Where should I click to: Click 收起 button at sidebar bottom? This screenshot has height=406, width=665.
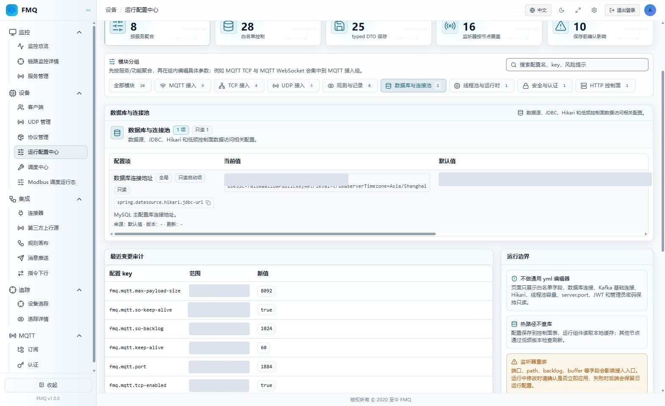tap(48, 385)
